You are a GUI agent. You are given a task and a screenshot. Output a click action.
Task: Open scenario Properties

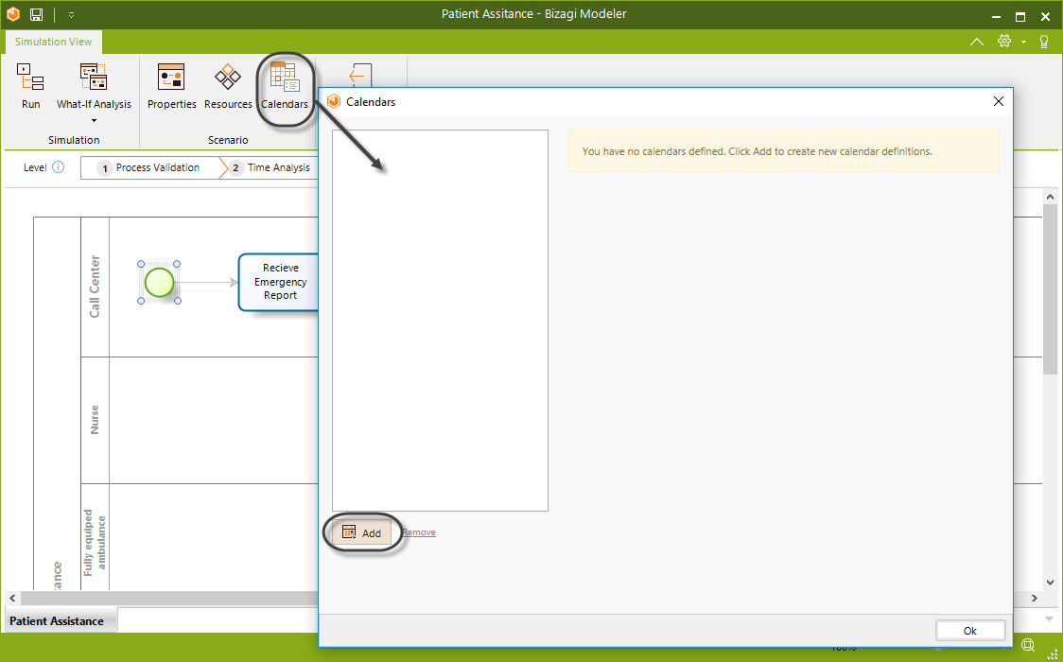coord(171,86)
